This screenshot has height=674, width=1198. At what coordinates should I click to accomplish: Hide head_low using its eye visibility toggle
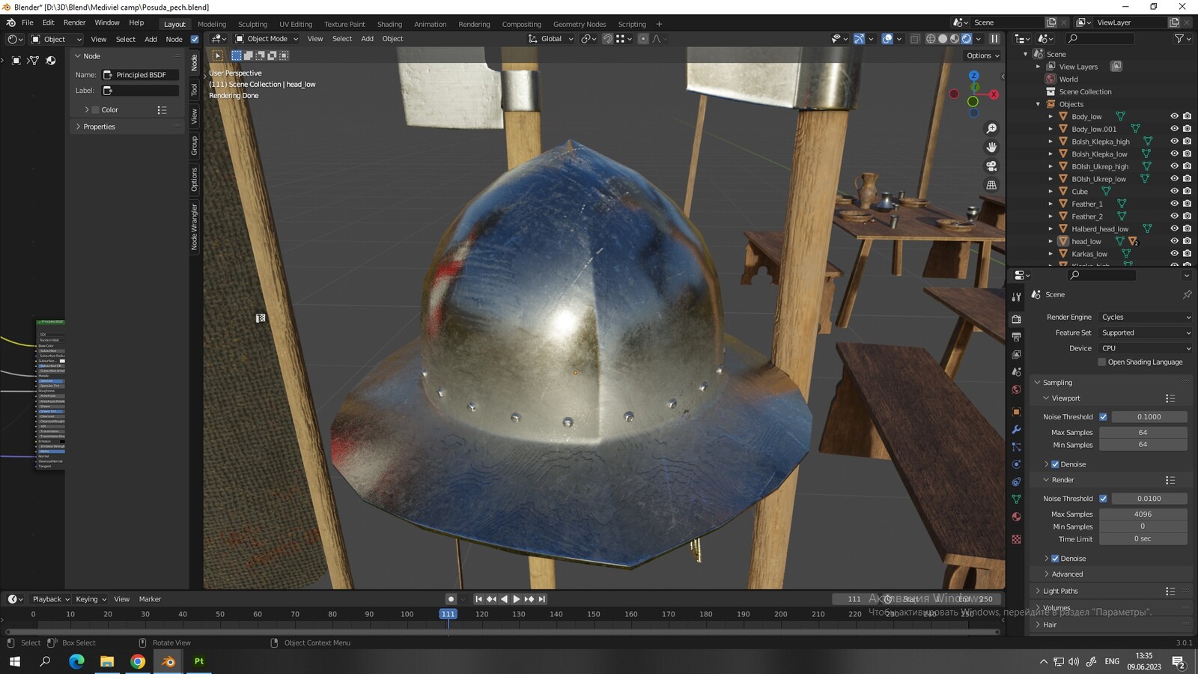pyautogui.click(x=1174, y=241)
